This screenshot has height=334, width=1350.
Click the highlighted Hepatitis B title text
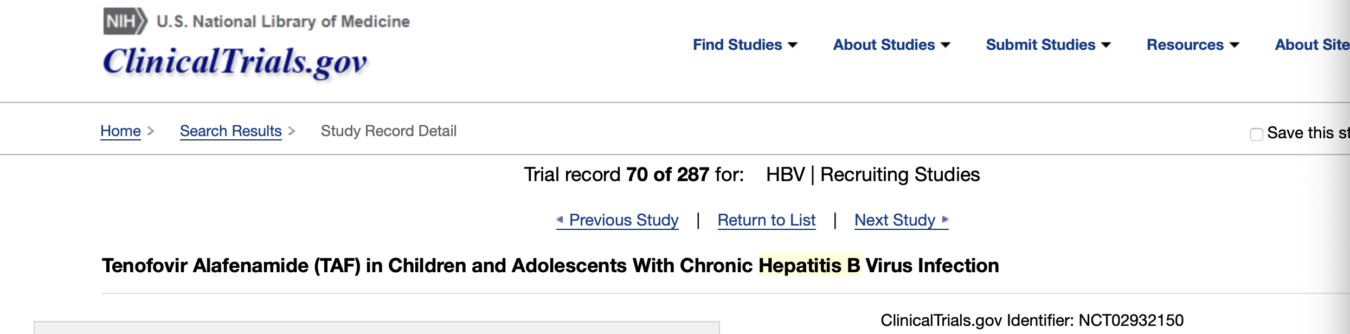pyautogui.click(x=809, y=265)
